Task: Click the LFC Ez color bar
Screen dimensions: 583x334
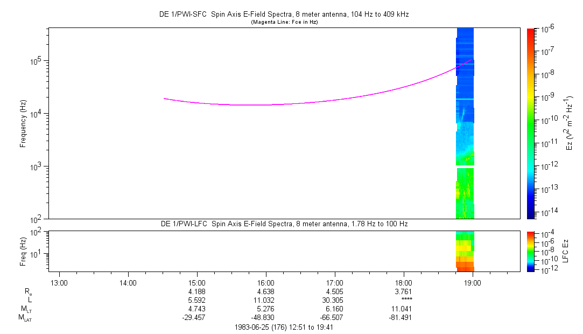Action: [x=531, y=252]
